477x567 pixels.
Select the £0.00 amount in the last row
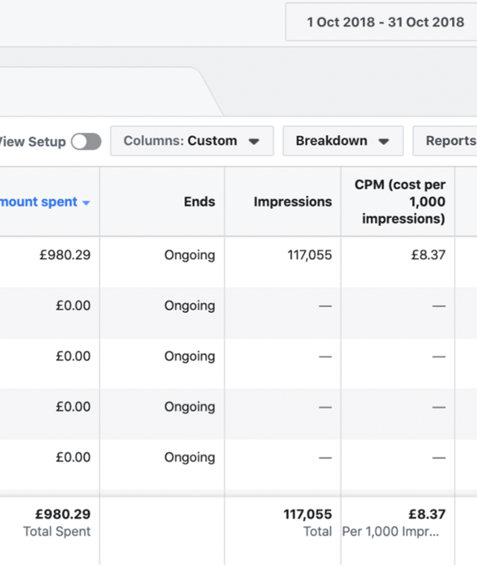click(73, 457)
